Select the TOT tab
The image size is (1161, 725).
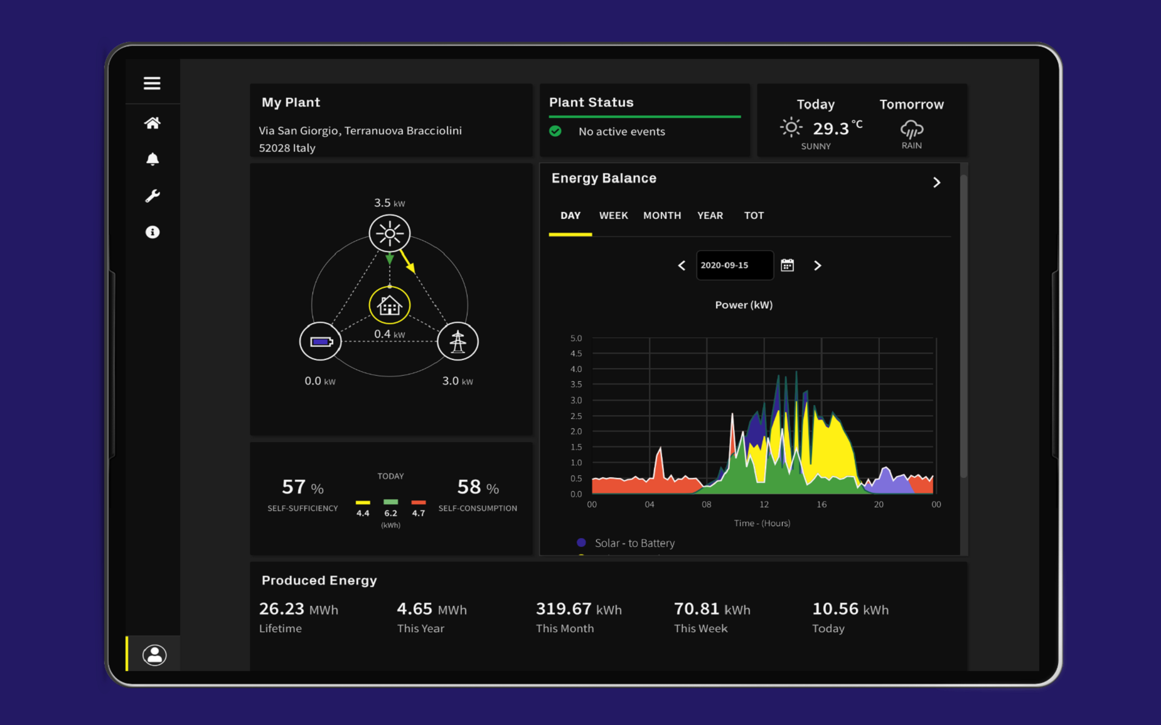click(x=754, y=215)
